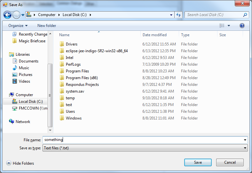Sort by the Date modified column header
Viewport: 252px width, 173px height.
[x=154, y=35]
